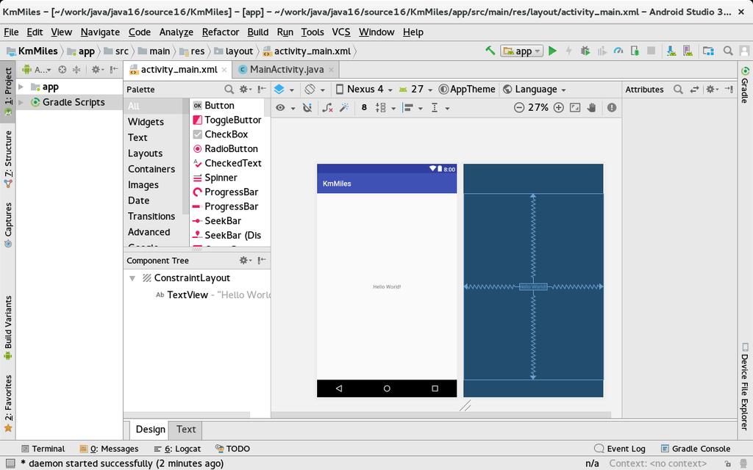Open the Guidelines dropdown in design toolbar
Viewport: 753px width, 470px height.
[x=440, y=108]
